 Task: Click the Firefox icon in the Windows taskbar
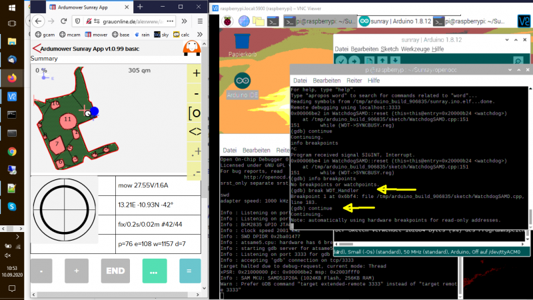(12, 78)
